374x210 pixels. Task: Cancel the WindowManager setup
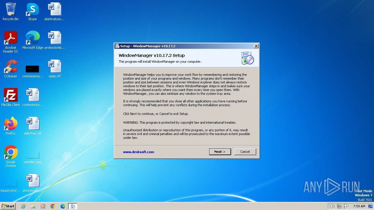(245, 152)
